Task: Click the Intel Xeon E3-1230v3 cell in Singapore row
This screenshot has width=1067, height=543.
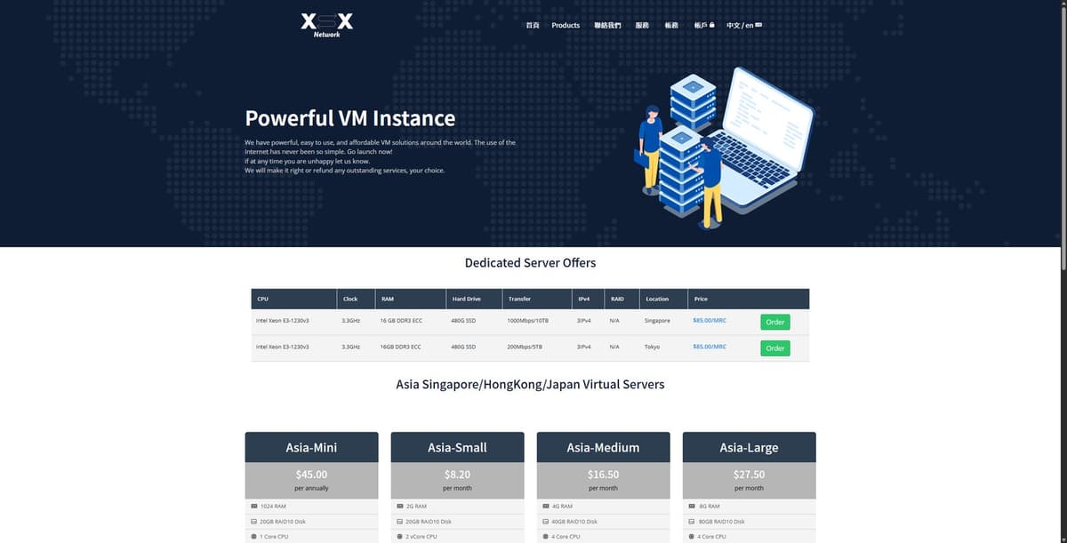Action: click(x=282, y=320)
